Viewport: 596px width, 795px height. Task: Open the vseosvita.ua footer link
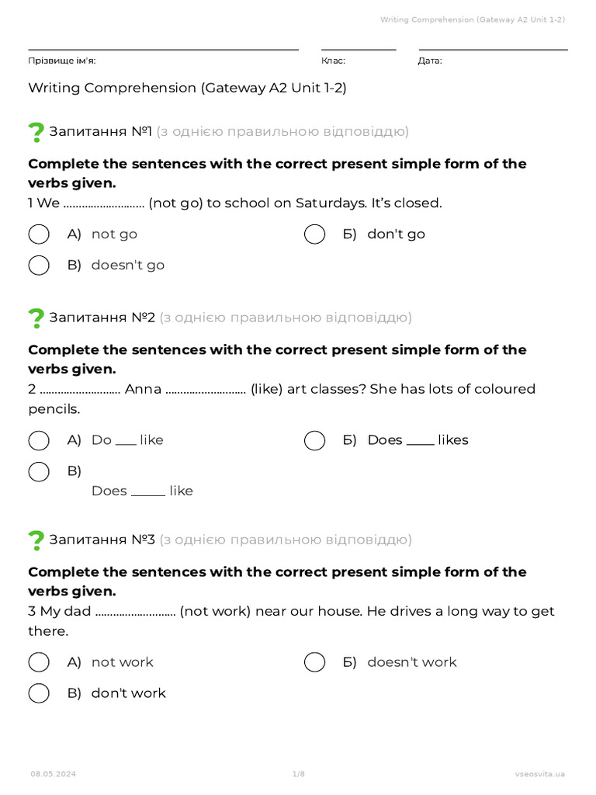click(539, 774)
